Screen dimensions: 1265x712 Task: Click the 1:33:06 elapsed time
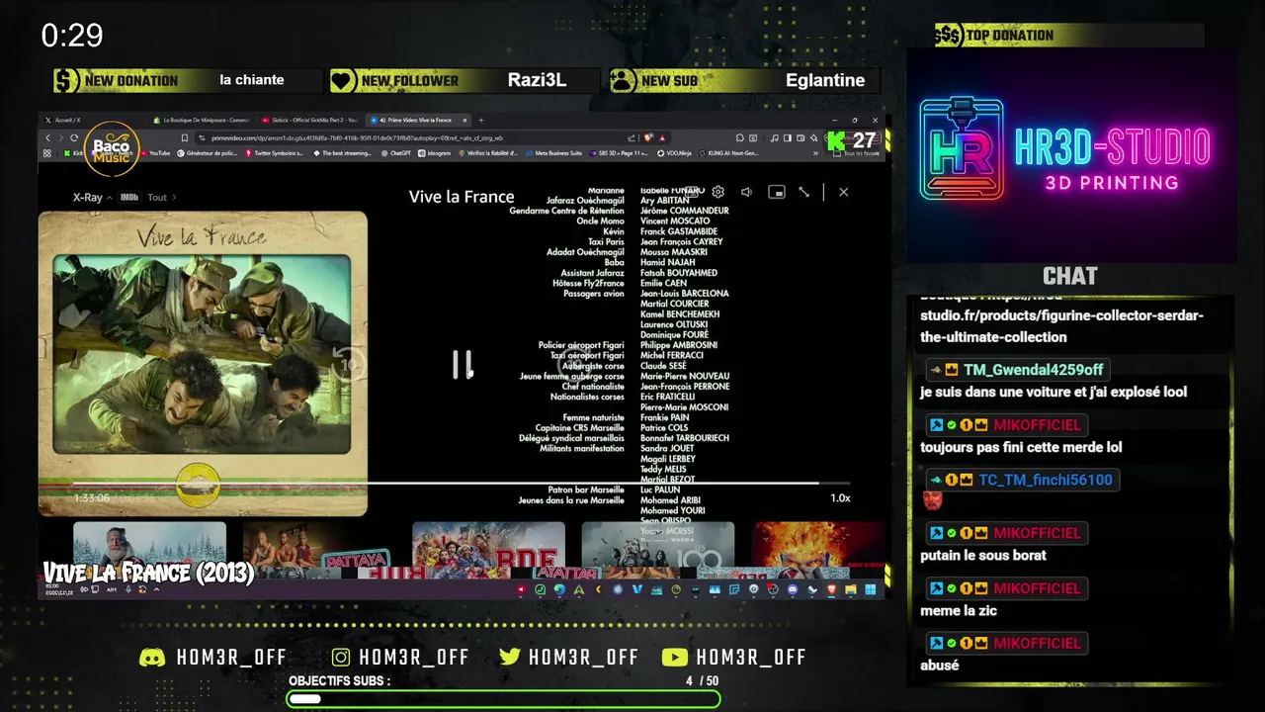pos(92,498)
